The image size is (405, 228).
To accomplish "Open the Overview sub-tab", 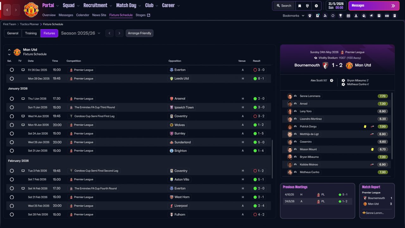I will pos(49,15).
